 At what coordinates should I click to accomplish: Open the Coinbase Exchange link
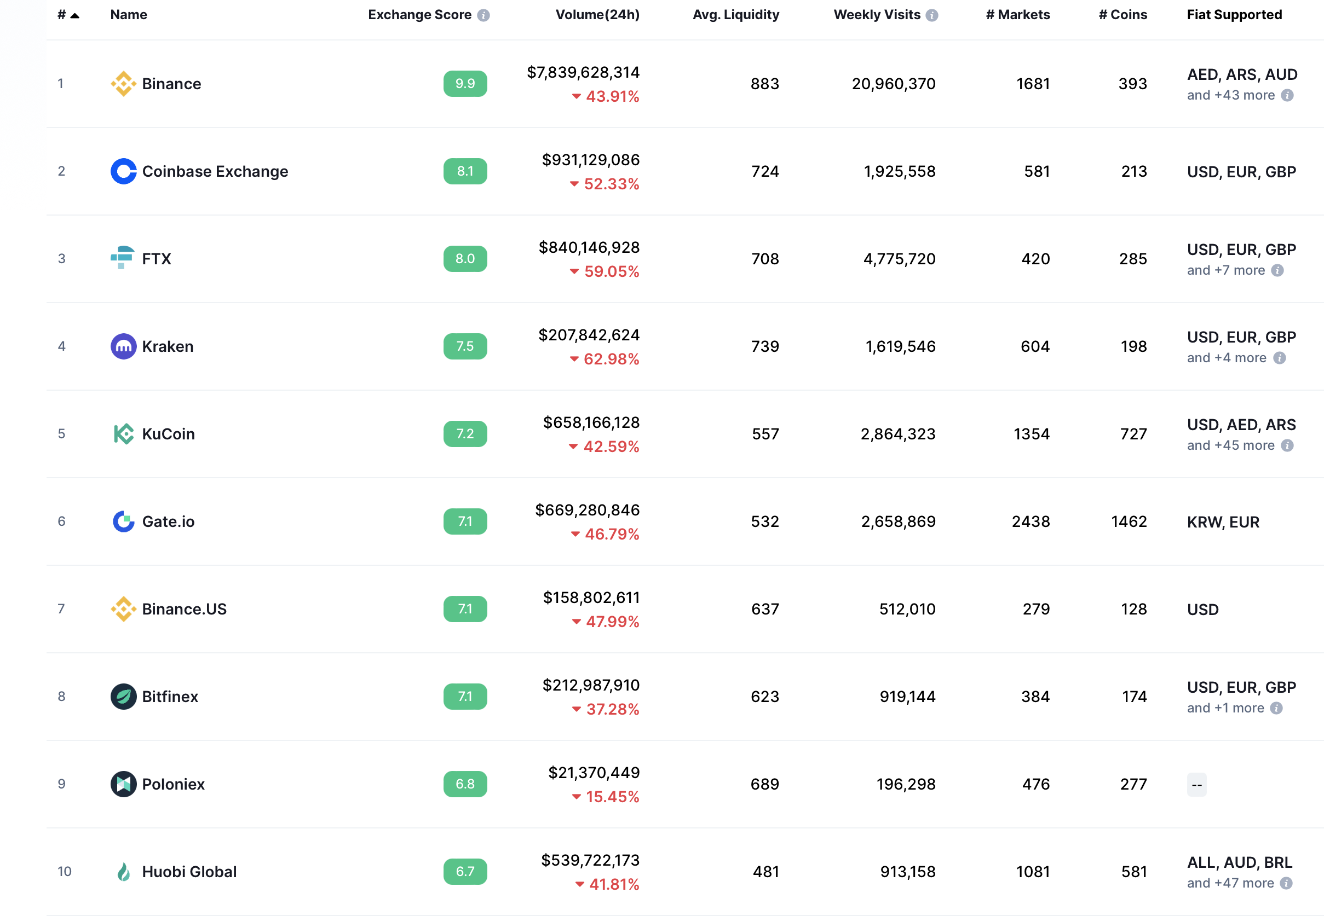click(215, 171)
